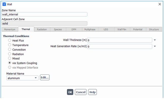The image size is (164, 100).
Task: Click the Thermal Conditions heading
Action: pyautogui.click(x=16, y=36)
